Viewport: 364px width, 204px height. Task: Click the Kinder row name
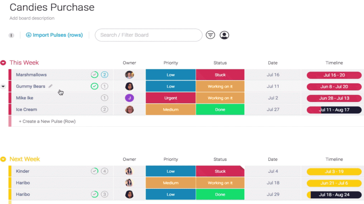[22, 171]
